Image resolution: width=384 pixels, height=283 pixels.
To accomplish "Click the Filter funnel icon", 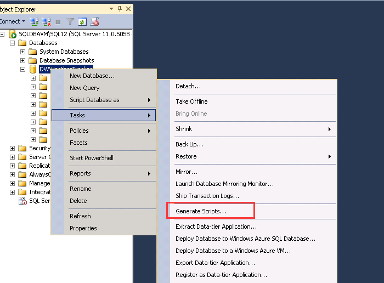I will [x=70, y=22].
